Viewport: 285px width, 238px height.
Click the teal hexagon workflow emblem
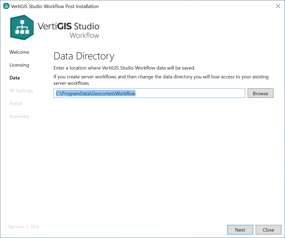(x=22, y=27)
